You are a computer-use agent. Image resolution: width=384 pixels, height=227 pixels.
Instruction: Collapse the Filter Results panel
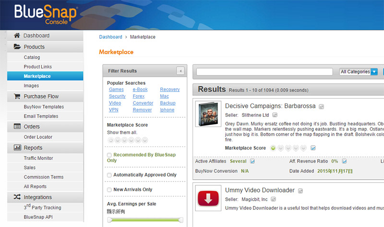pos(180,71)
